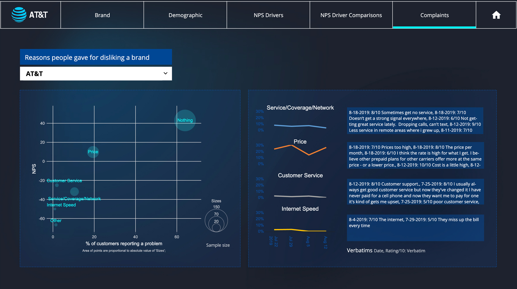Open the NPS Drivers tab
This screenshot has height=289, width=517.
click(268, 15)
